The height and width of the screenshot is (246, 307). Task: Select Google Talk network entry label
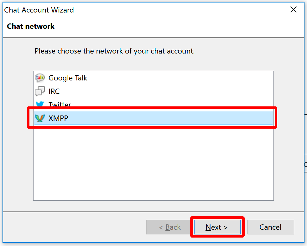point(68,78)
